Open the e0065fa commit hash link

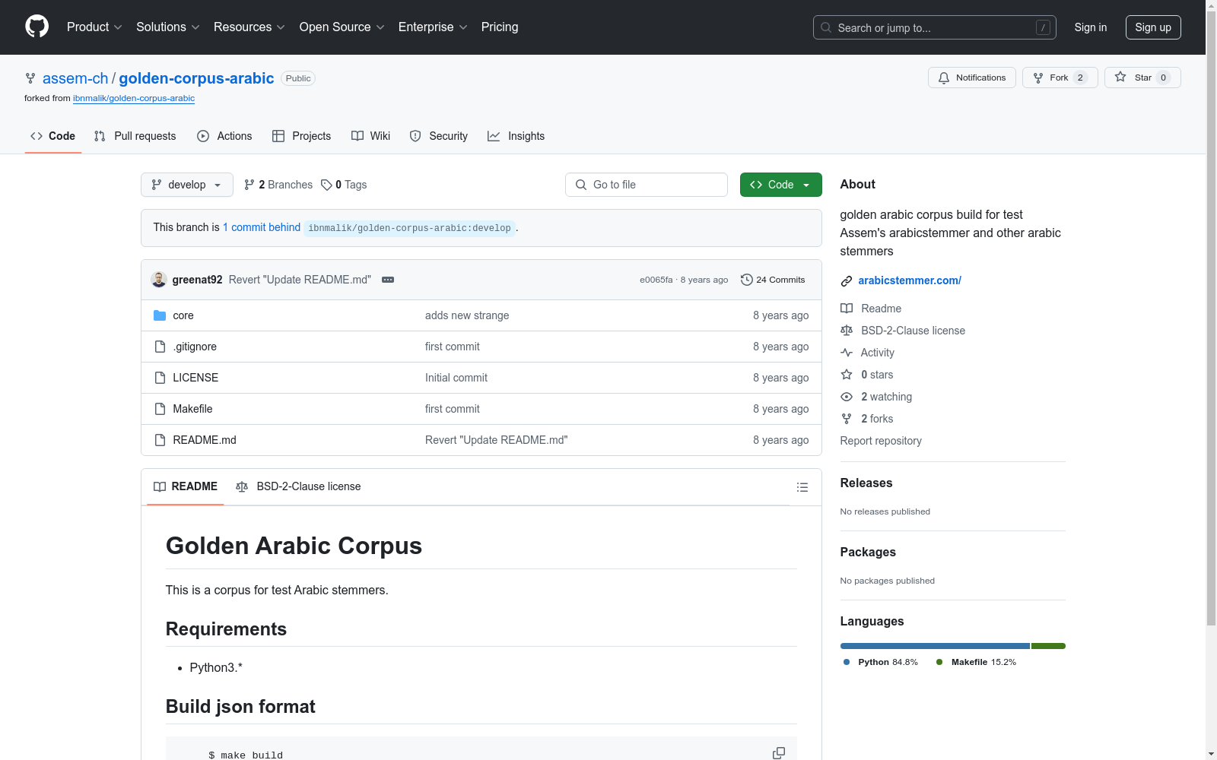coord(656,280)
